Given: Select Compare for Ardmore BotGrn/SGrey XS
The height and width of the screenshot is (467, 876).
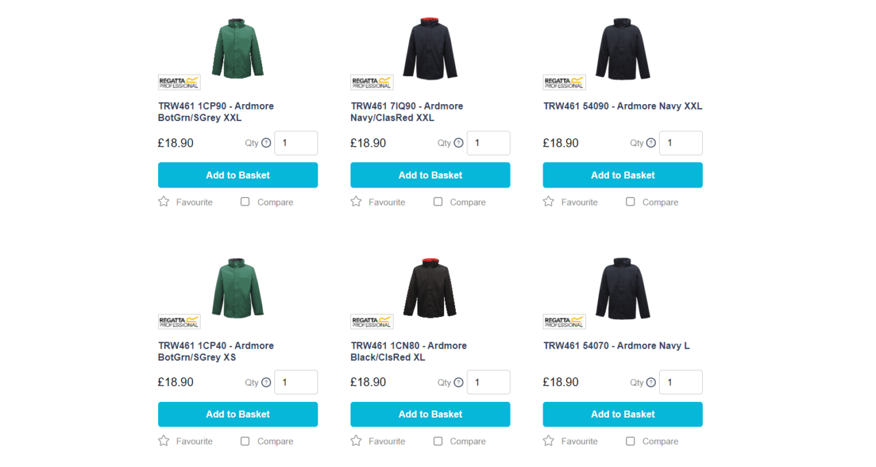Looking at the screenshot, I should point(245,441).
